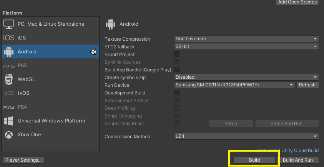Open the Texture Compression dropdown
Image resolution: width=324 pixels, height=167 pixels.
click(246, 39)
